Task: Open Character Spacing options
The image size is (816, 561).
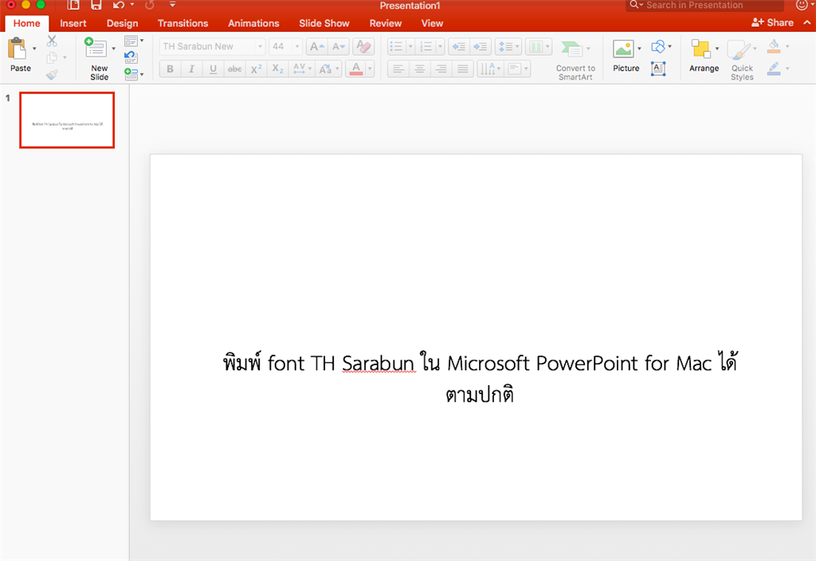Action: coord(302,68)
